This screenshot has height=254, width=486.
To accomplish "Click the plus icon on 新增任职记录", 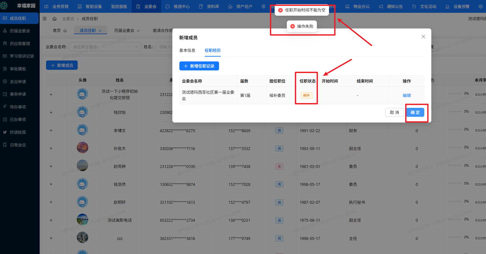I will (186, 66).
